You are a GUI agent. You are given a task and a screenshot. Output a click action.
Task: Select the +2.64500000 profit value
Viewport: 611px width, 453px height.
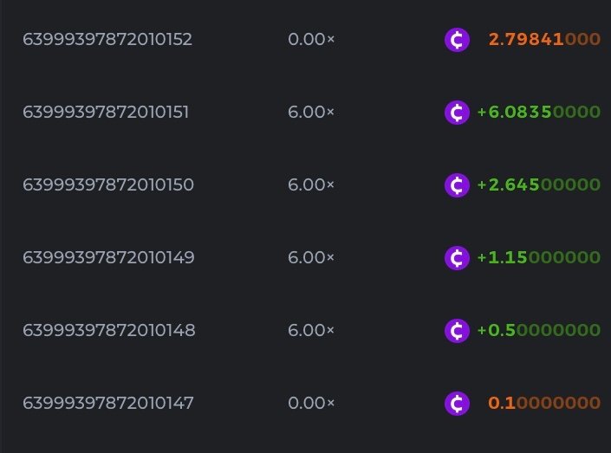tap(538, 185)
